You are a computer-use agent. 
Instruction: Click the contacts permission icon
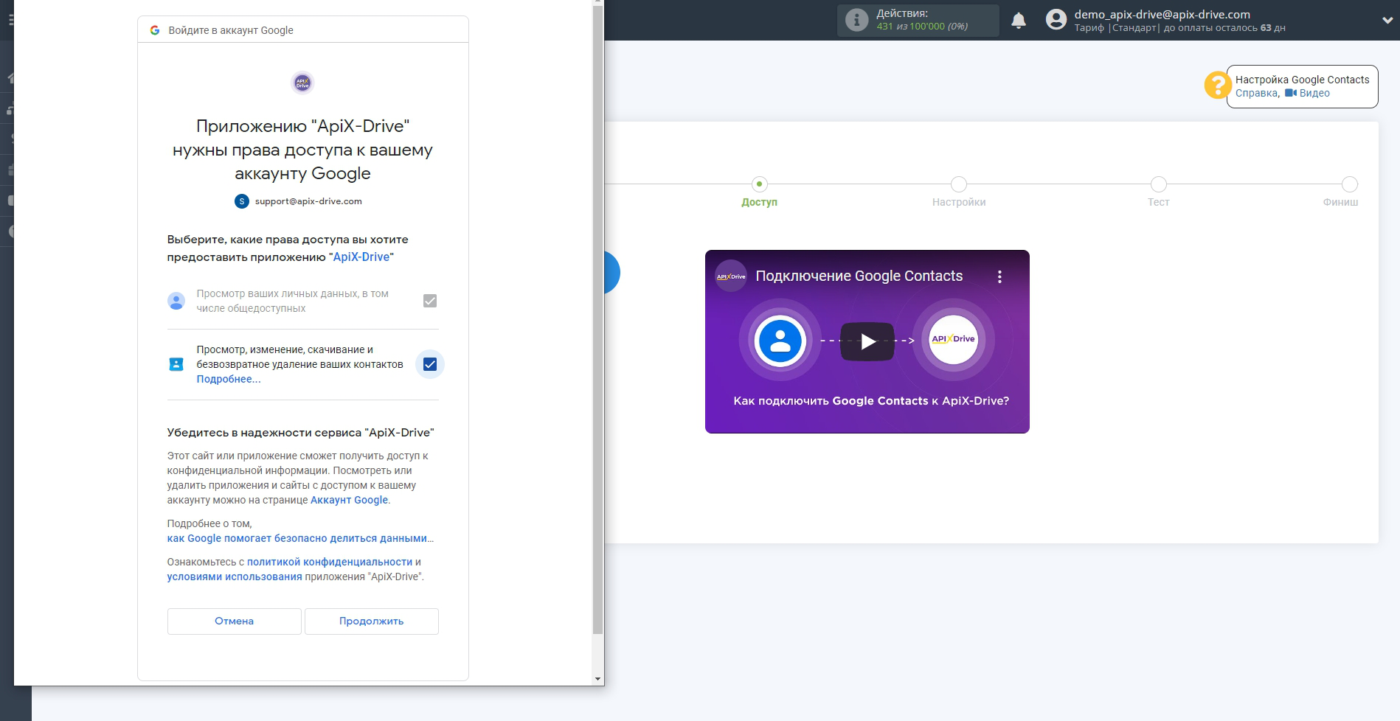[176, 364]
